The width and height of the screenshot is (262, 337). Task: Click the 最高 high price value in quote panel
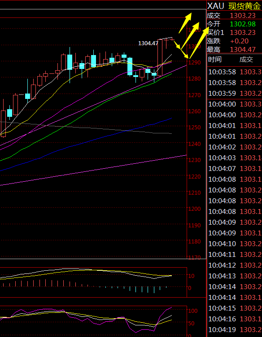pos(243,50)
